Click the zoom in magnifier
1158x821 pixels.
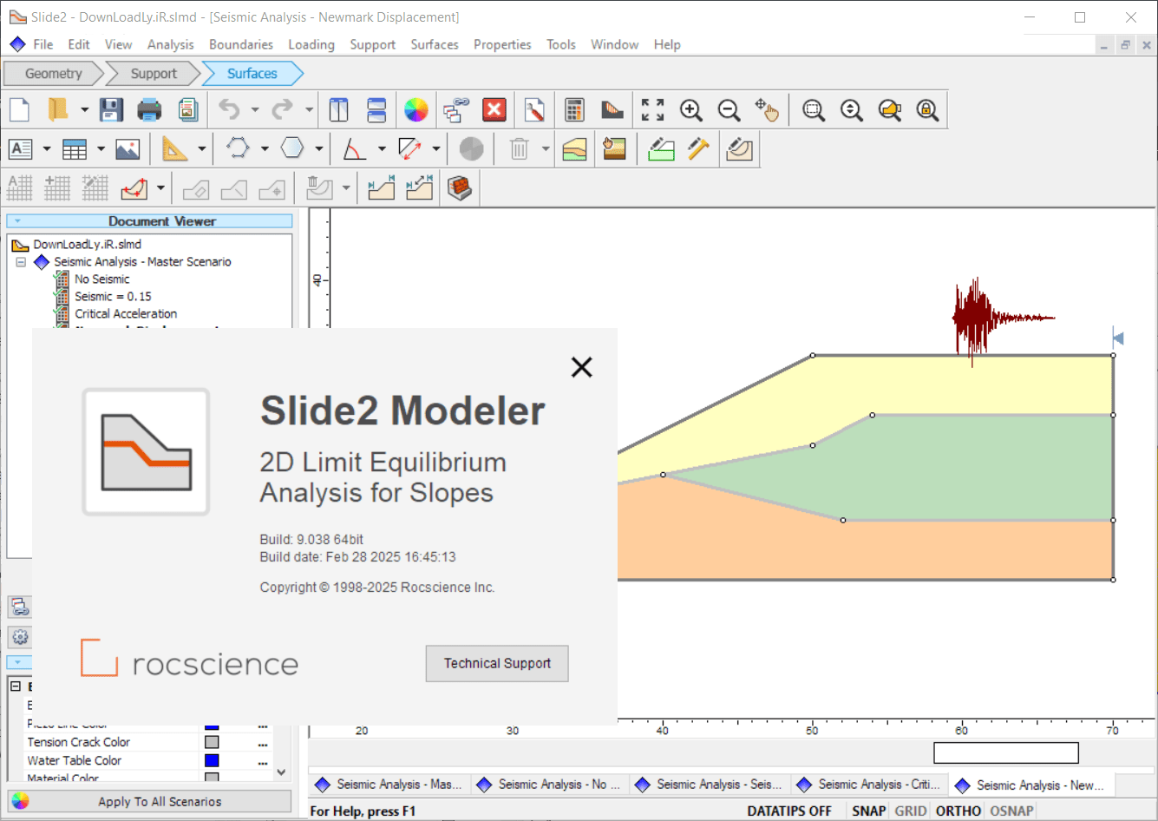[691, 110]
